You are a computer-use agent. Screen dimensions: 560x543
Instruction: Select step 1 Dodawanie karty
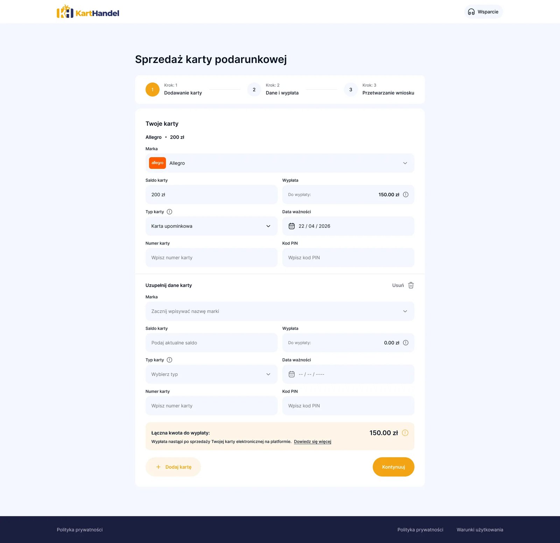pyautogui.click(x=174, y=90)
